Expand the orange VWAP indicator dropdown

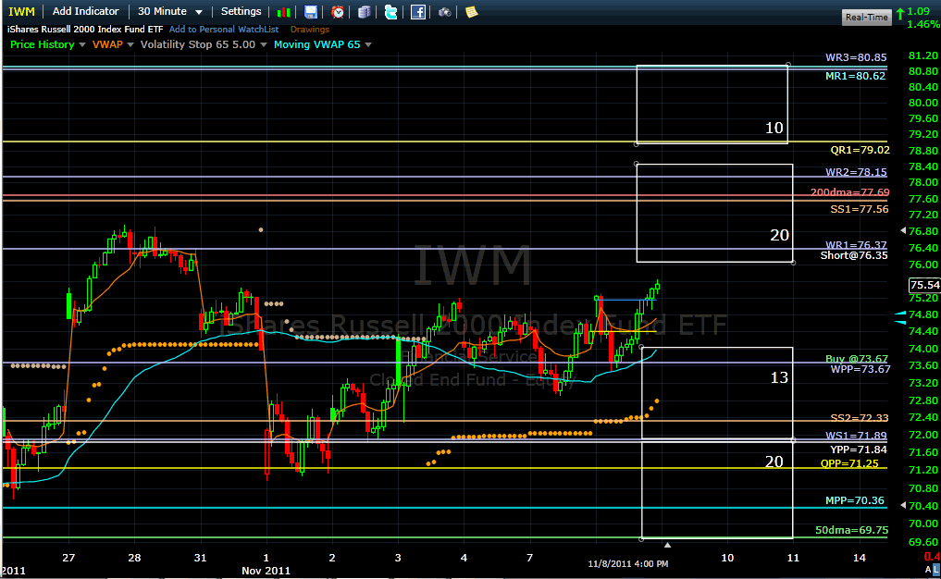coord(130,45)
